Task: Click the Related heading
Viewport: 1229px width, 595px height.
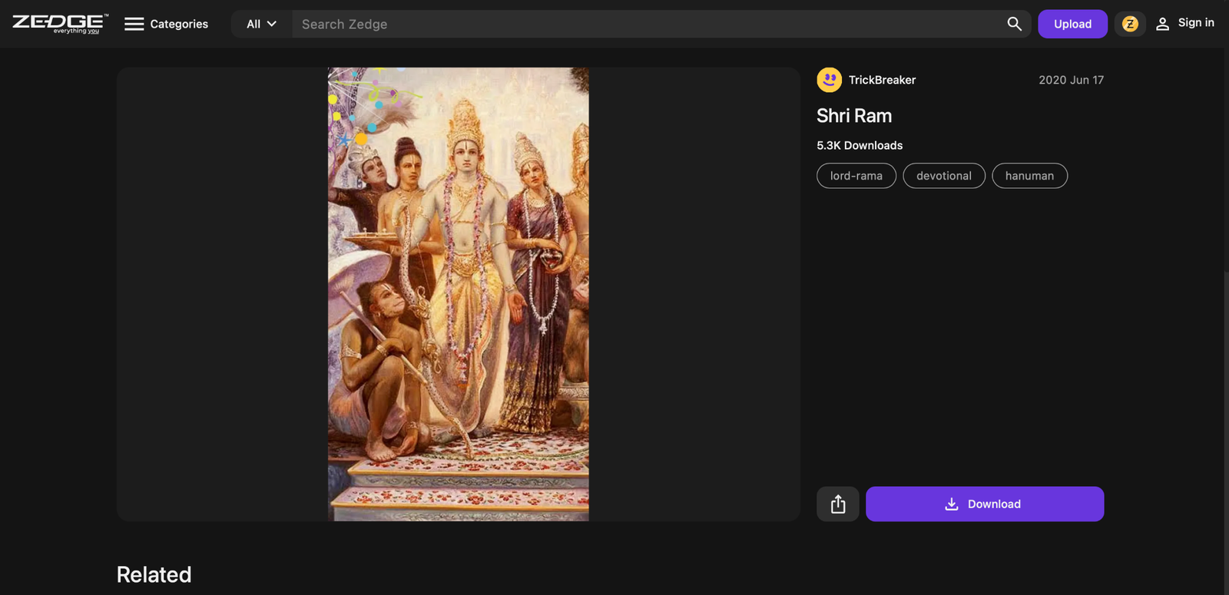Action: (154, 574)
